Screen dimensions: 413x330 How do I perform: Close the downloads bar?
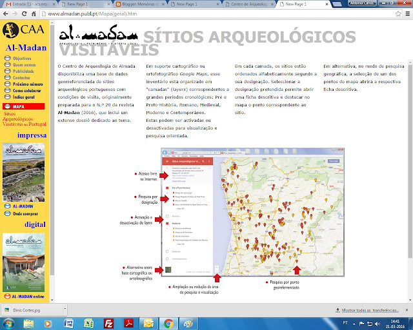tap(407, 310)
